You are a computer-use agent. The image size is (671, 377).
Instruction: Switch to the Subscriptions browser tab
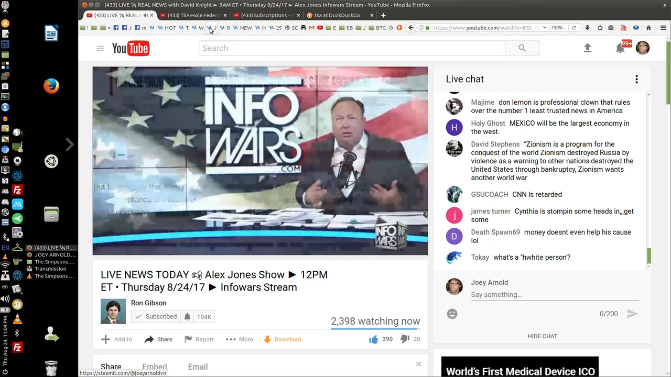(x=266, y=15)
